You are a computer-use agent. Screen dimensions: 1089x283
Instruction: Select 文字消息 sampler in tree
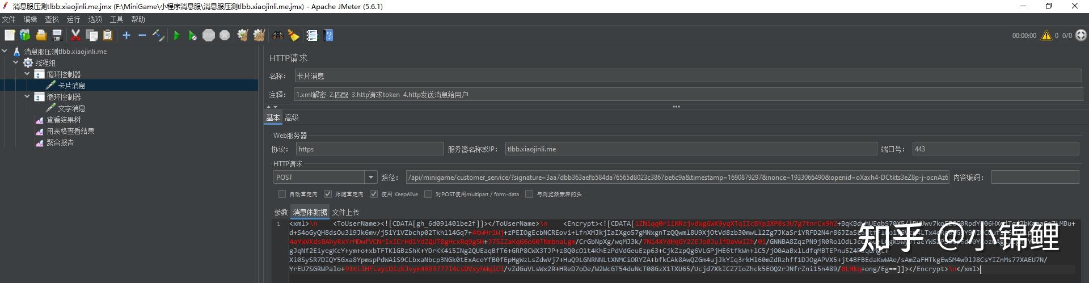(x=71, y=108)
